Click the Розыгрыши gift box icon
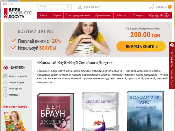The width and height of the screenshot is (175, 131). [5, 89]
